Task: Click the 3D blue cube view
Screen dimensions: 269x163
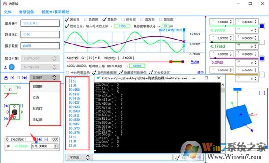Action: coord(239,117)
